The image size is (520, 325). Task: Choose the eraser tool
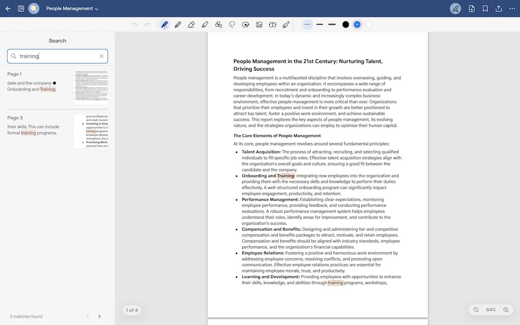pyautogui.click(x=191, y=24)
